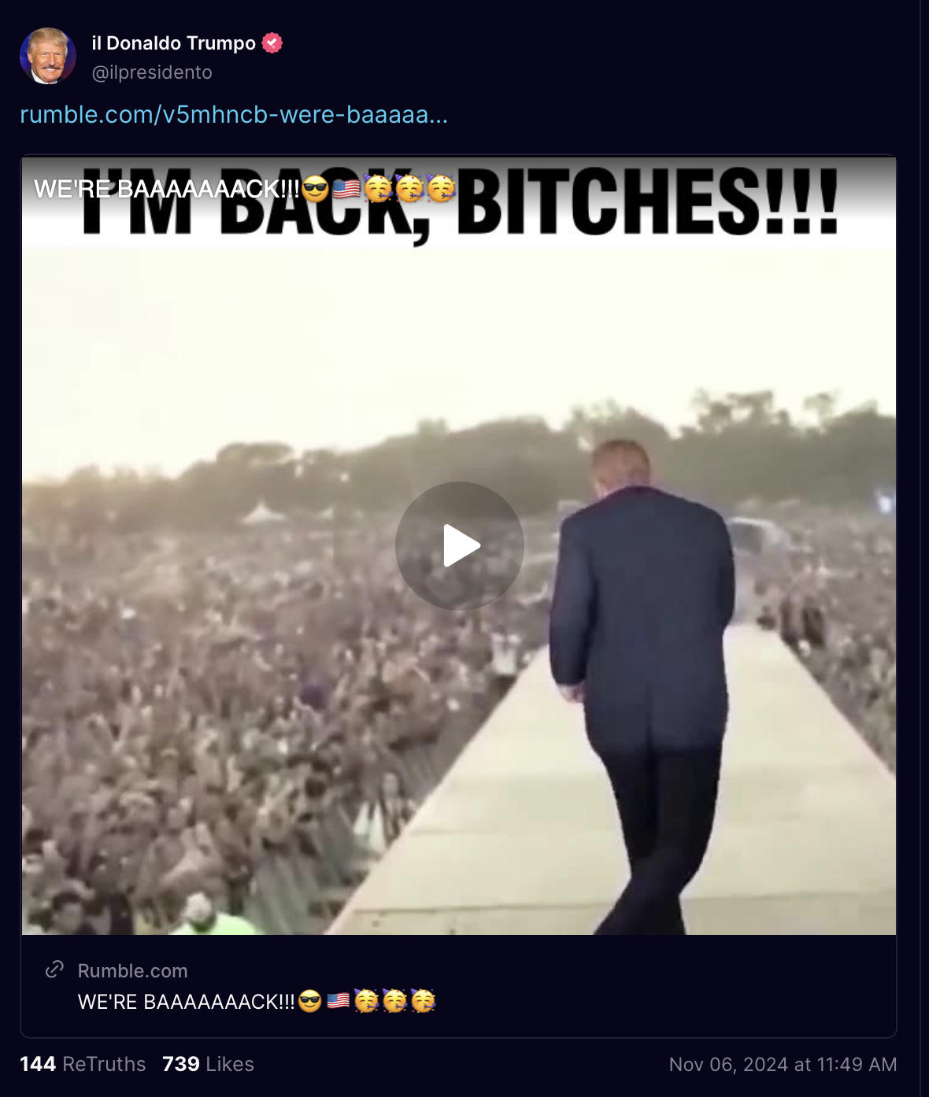
Task: Click the sunglasses emoji in the card caption
Action: coord(310,1001)
